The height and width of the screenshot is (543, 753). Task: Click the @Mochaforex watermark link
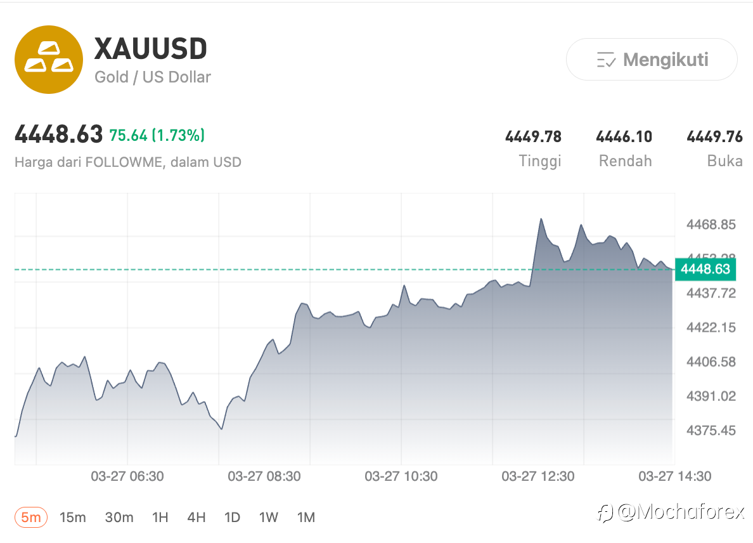click(x=681, y=513)
